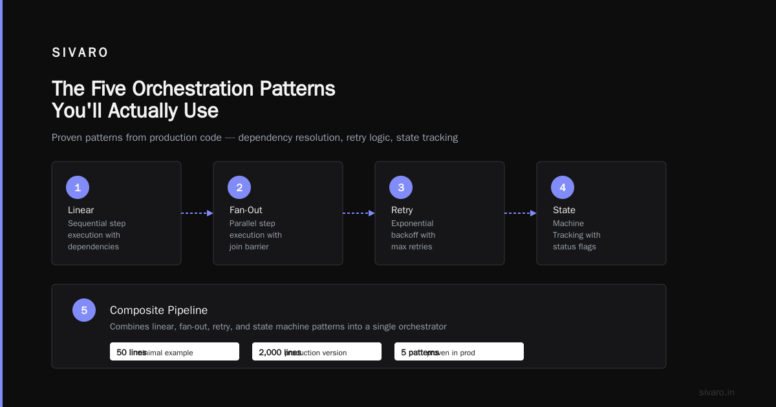
Task: Click the 'Combines linear, fan-out, retry' description line
Action: coord(278,327)
